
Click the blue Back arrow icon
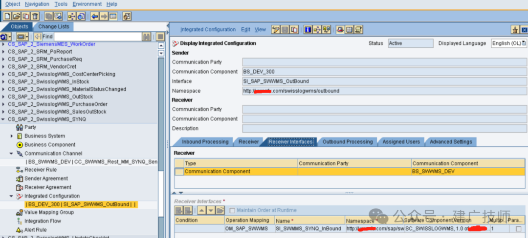[x=95, y=16]
